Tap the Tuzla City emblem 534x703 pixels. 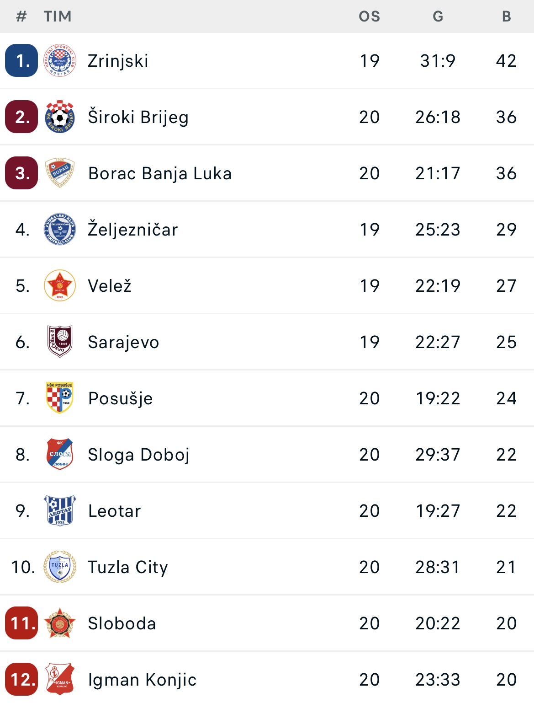pos(60,567)
